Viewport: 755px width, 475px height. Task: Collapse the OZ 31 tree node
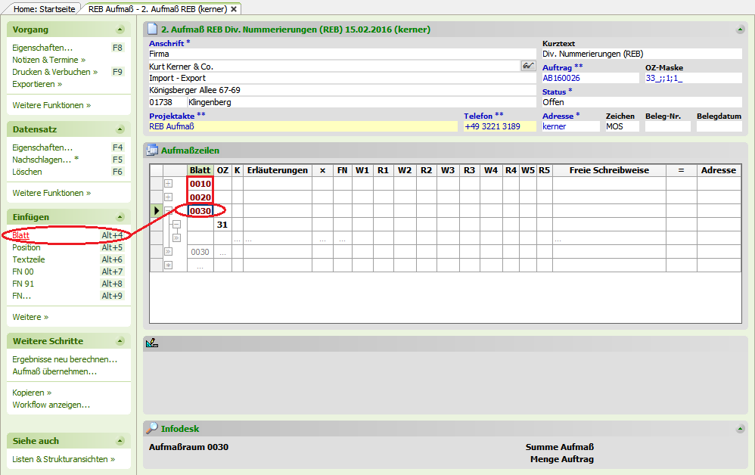[x=176, y=225]
